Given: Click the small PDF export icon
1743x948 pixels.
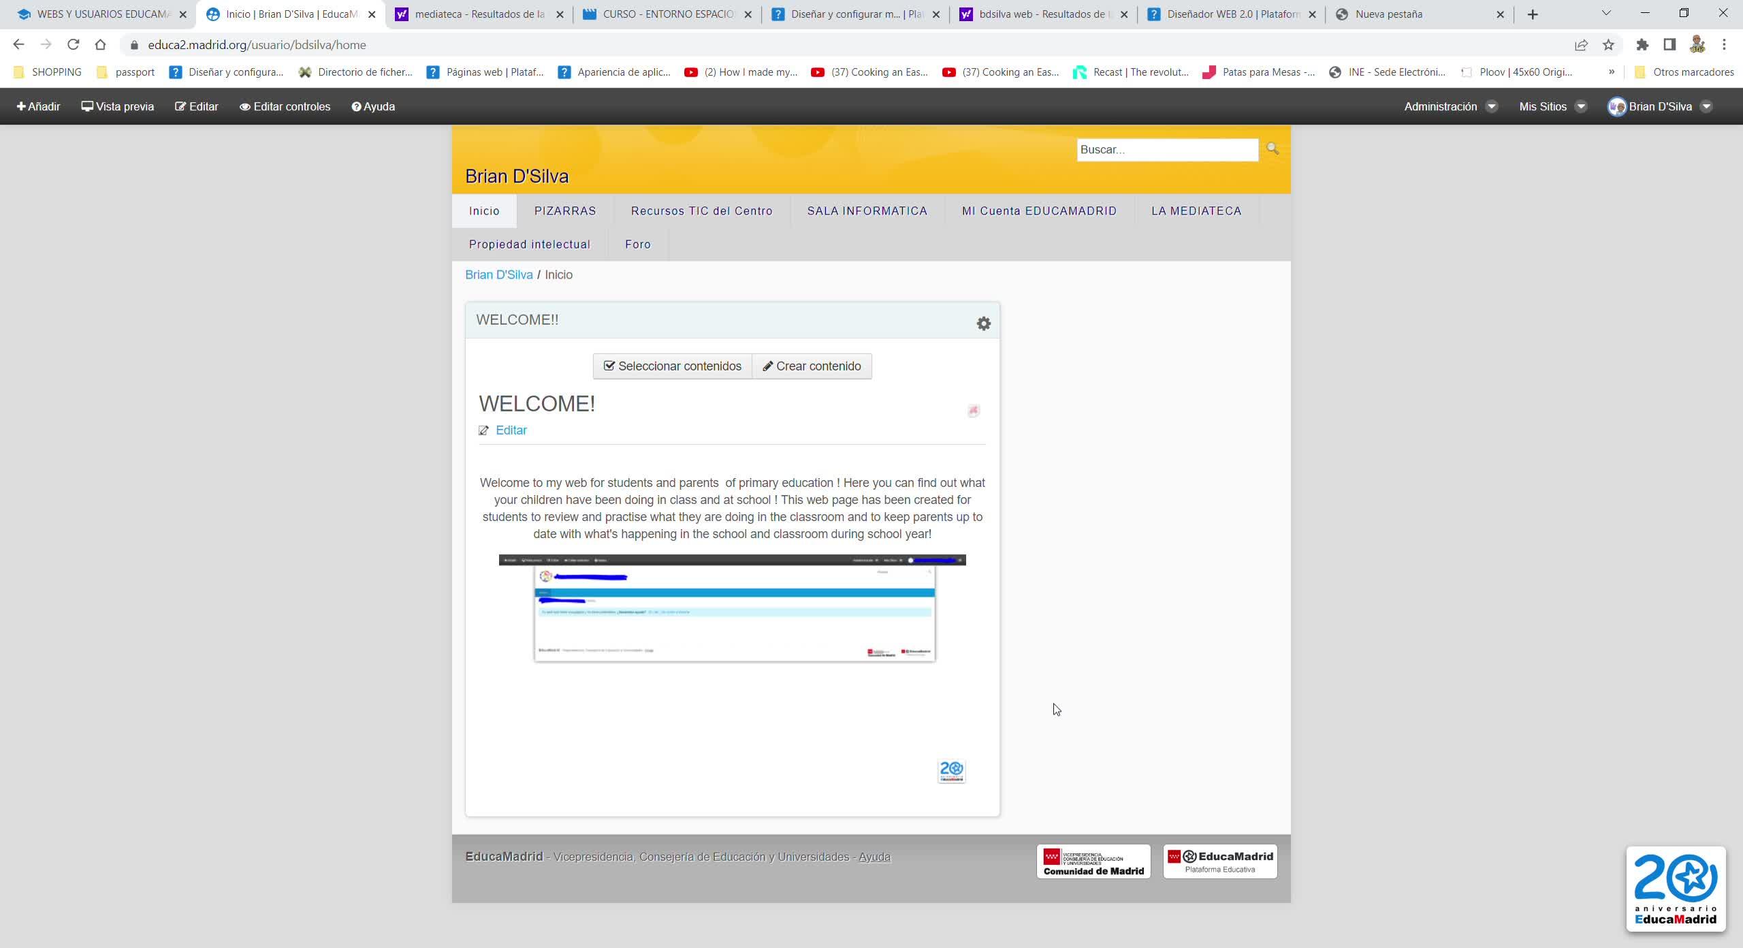Looking at the screenshot, I should tap(973, 410).
